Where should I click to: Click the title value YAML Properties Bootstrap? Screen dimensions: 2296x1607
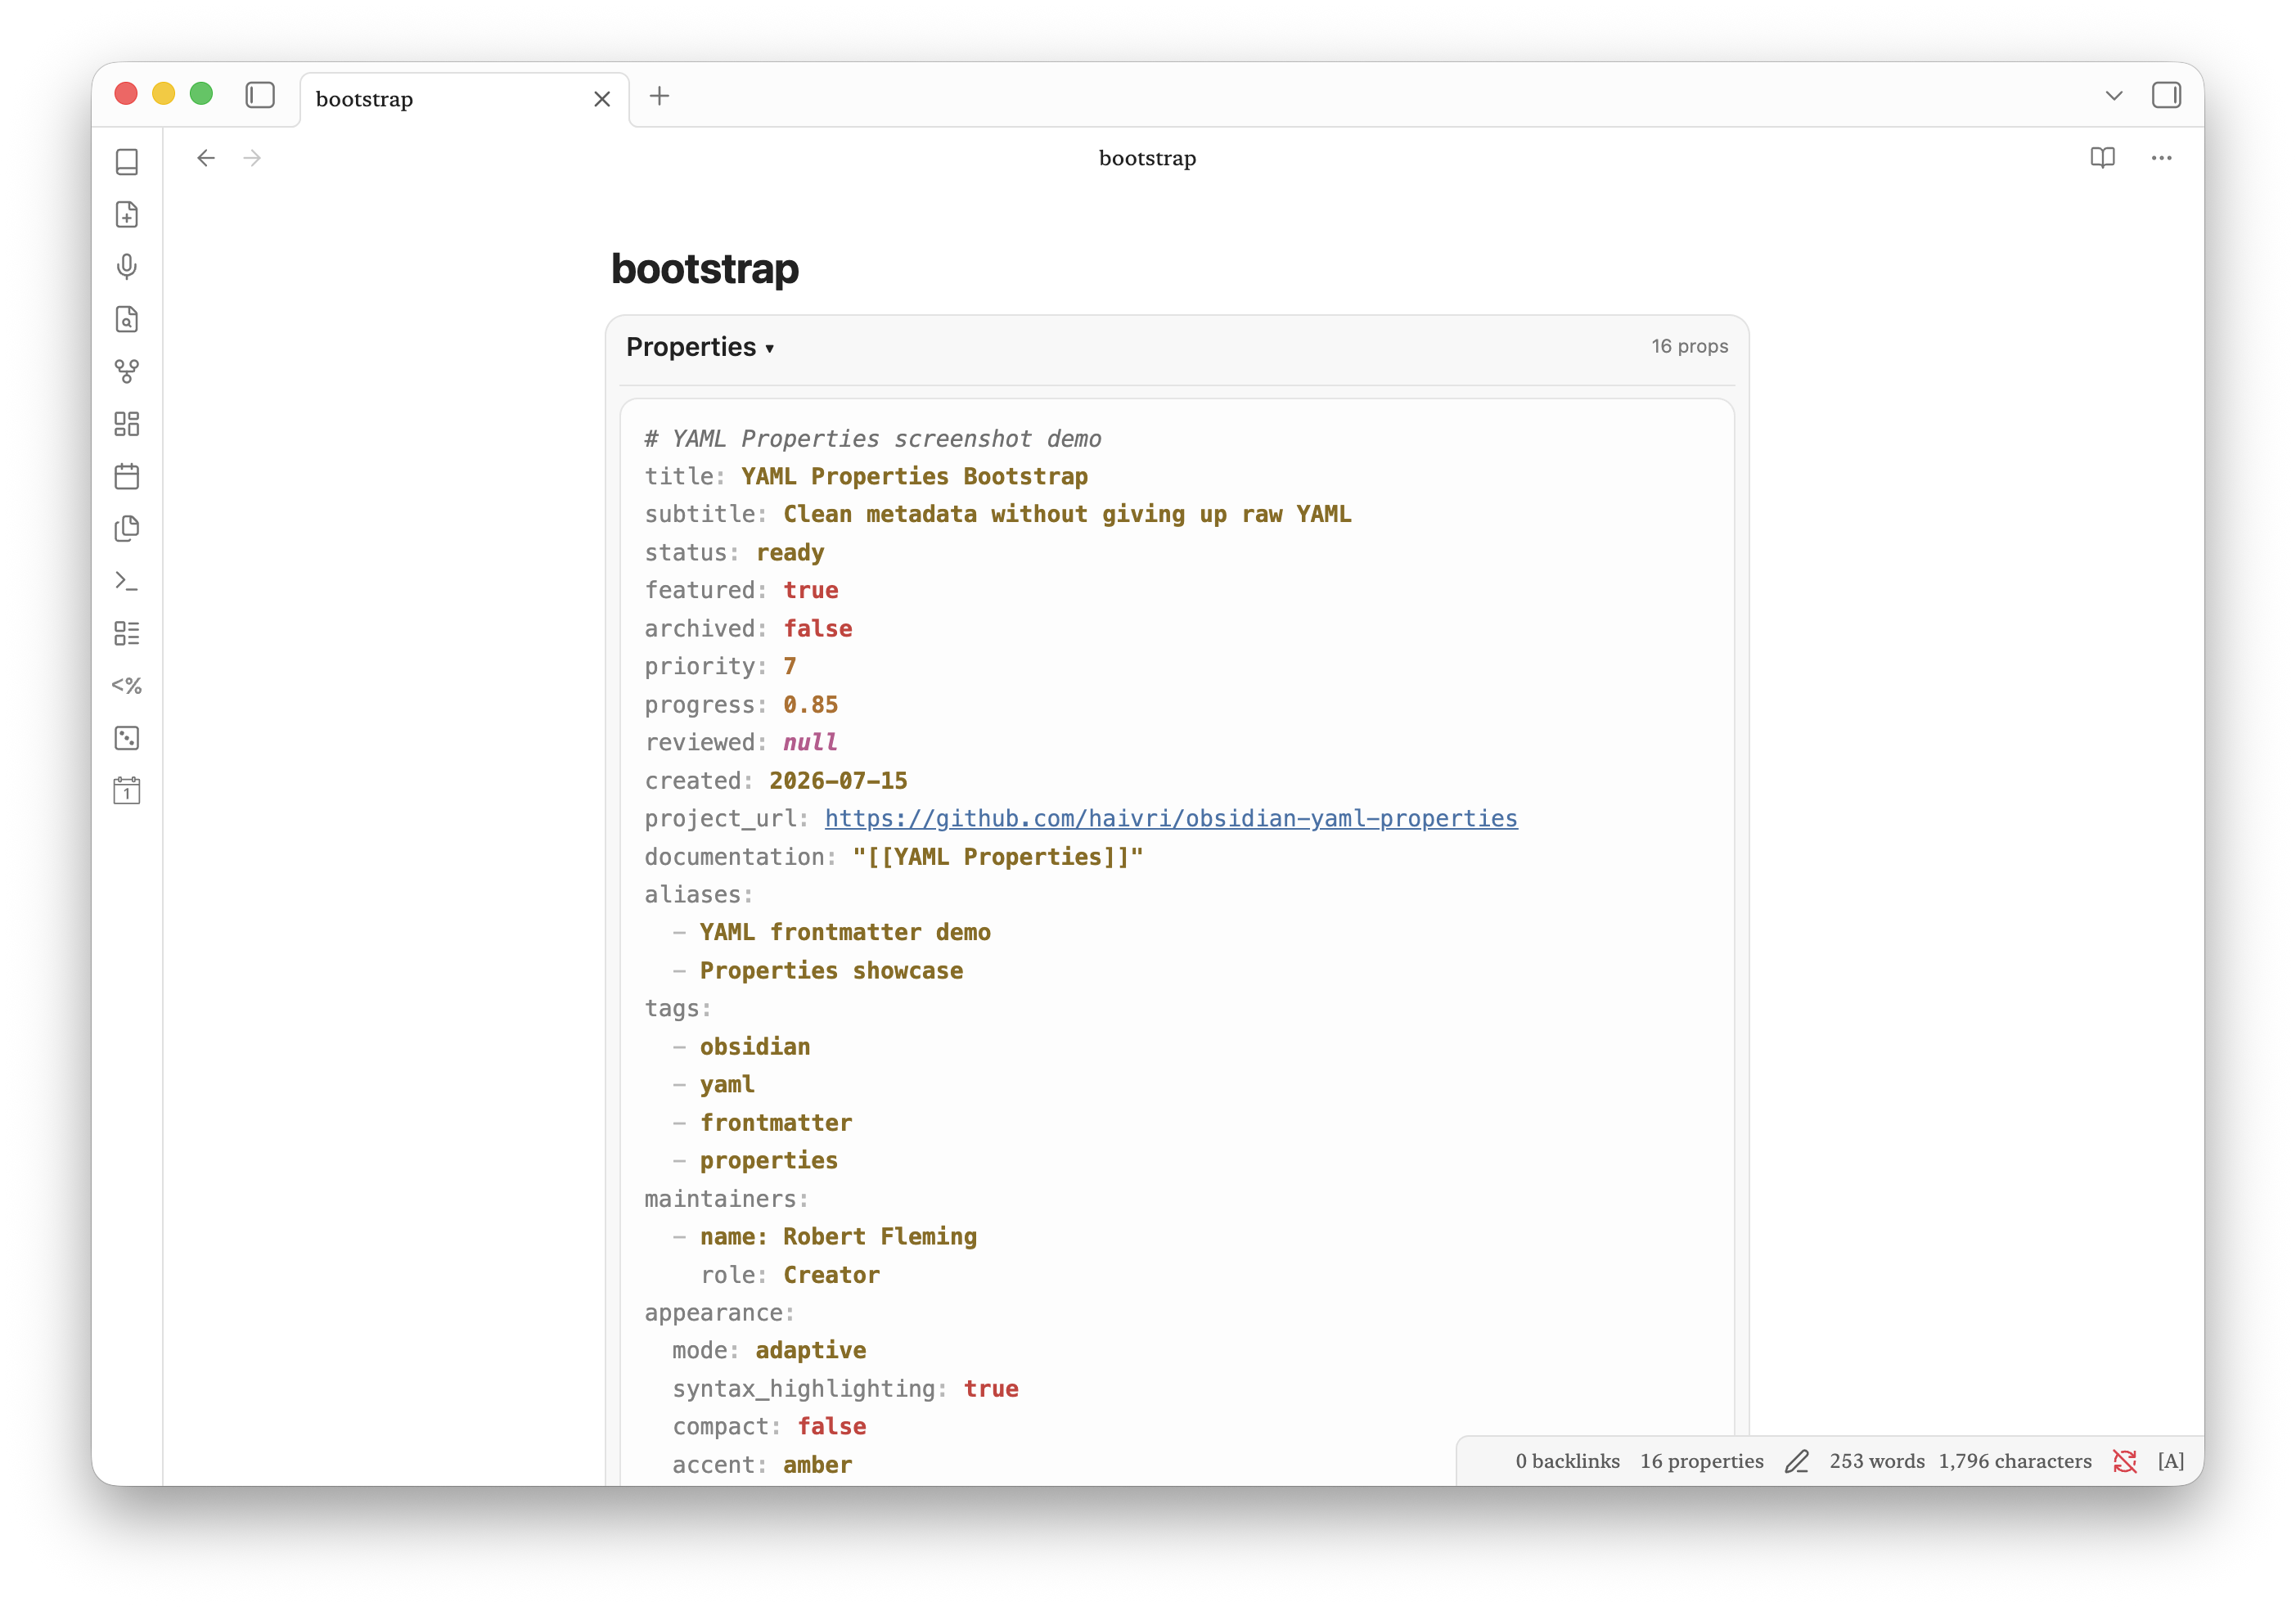(x=914, y=476)
